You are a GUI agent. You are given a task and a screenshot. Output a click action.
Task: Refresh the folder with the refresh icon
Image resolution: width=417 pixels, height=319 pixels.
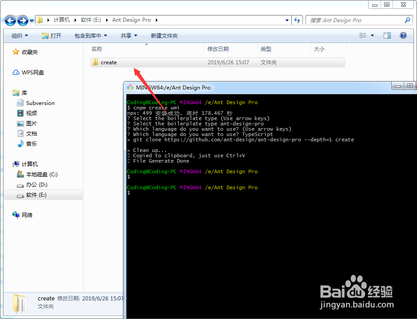point(297,20)
